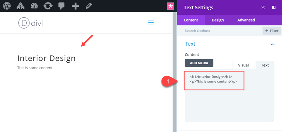Screen dimensions: 282x132
Task: Open the Design tab
Action: [218, 20]
